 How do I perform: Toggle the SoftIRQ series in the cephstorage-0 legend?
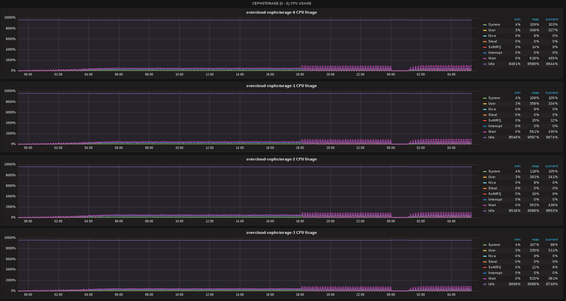pos(494,47)
